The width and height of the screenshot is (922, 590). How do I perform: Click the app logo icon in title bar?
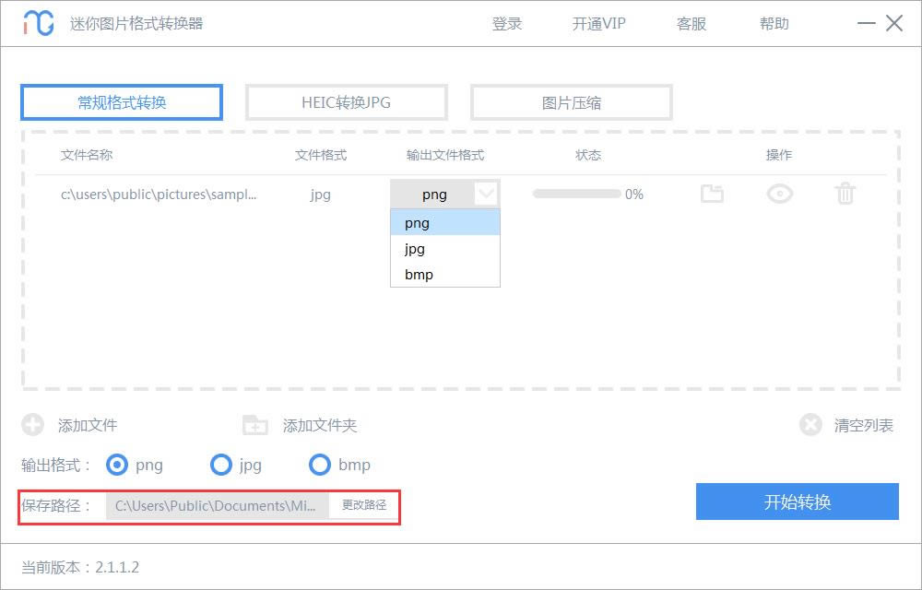pyautogui.click(x=39, y=23)
